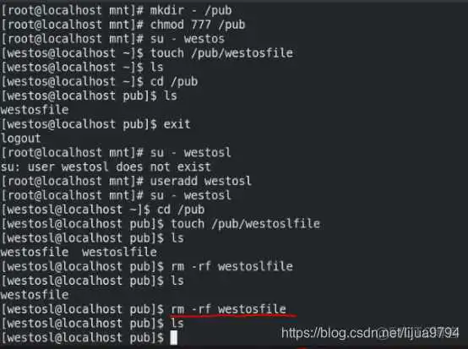Click the touch /pub/westoslfile command
The image size is (468, 349).
pyautogui.click(x=245, y=224)
